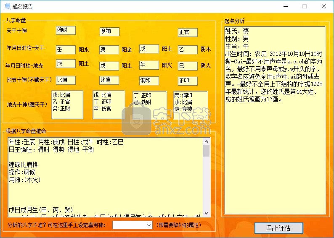Click the 性别: 男 line
The height and width of the screenshot is (238, 334).
tap(237, 39)
